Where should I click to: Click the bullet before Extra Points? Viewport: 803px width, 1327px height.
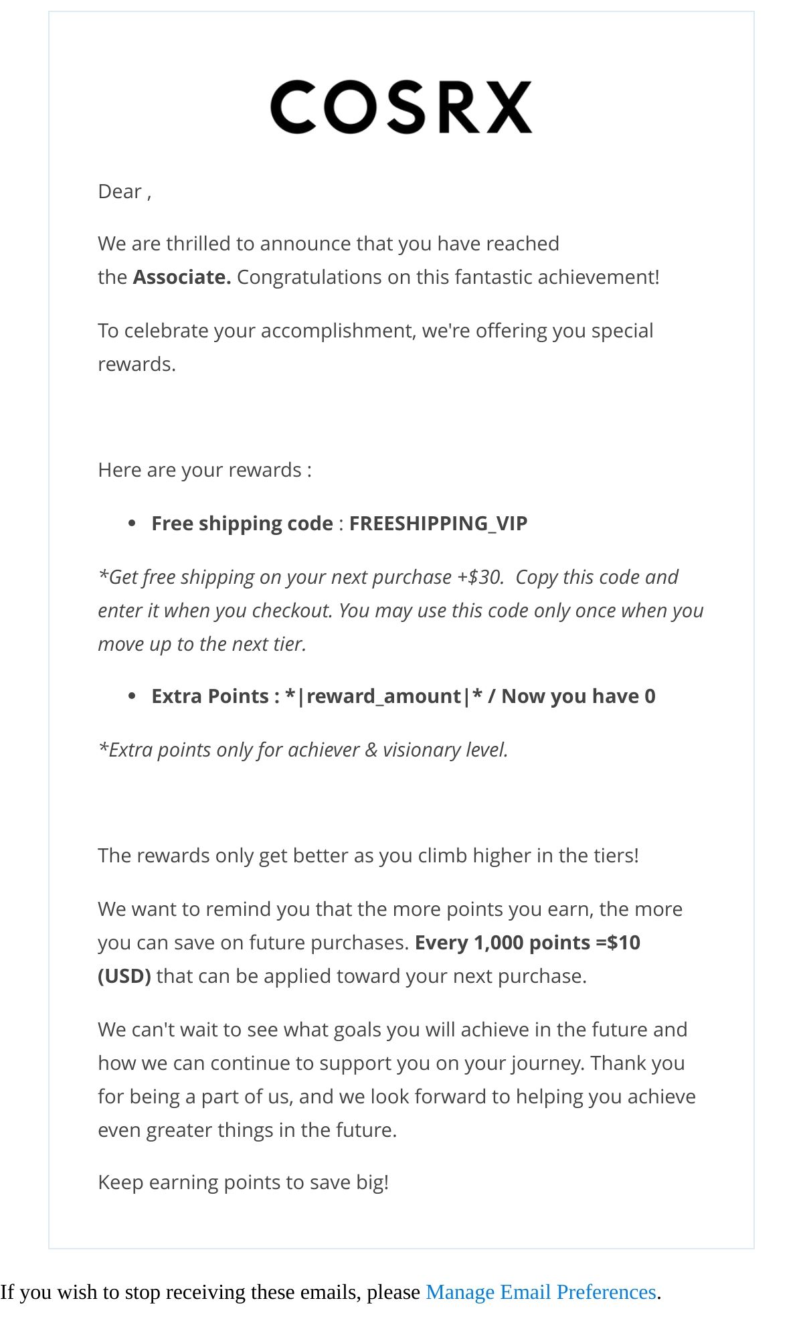(132, 696)
